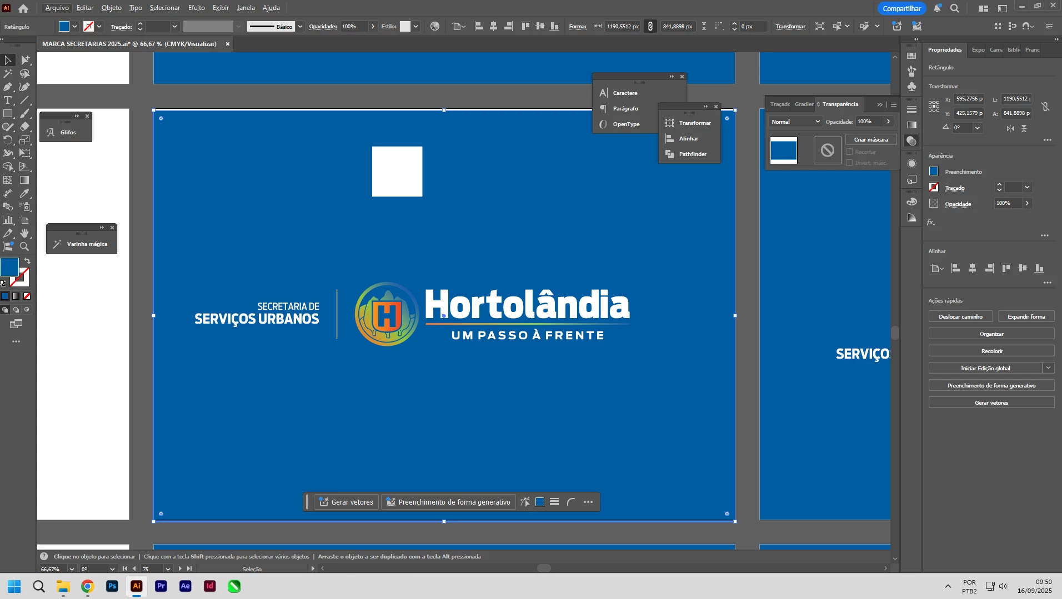Expand the Iniciar Edição global dropdown arrow
The image size is (1062, 599).
click(x=1048, y=368)
